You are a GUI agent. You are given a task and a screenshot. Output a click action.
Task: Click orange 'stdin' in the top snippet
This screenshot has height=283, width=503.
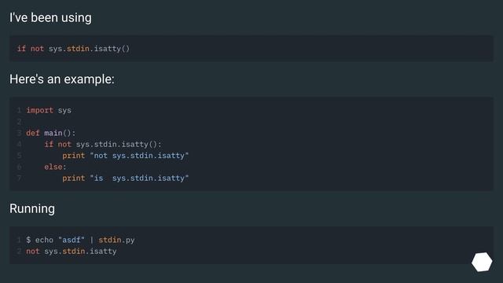[x=78, y=49]
